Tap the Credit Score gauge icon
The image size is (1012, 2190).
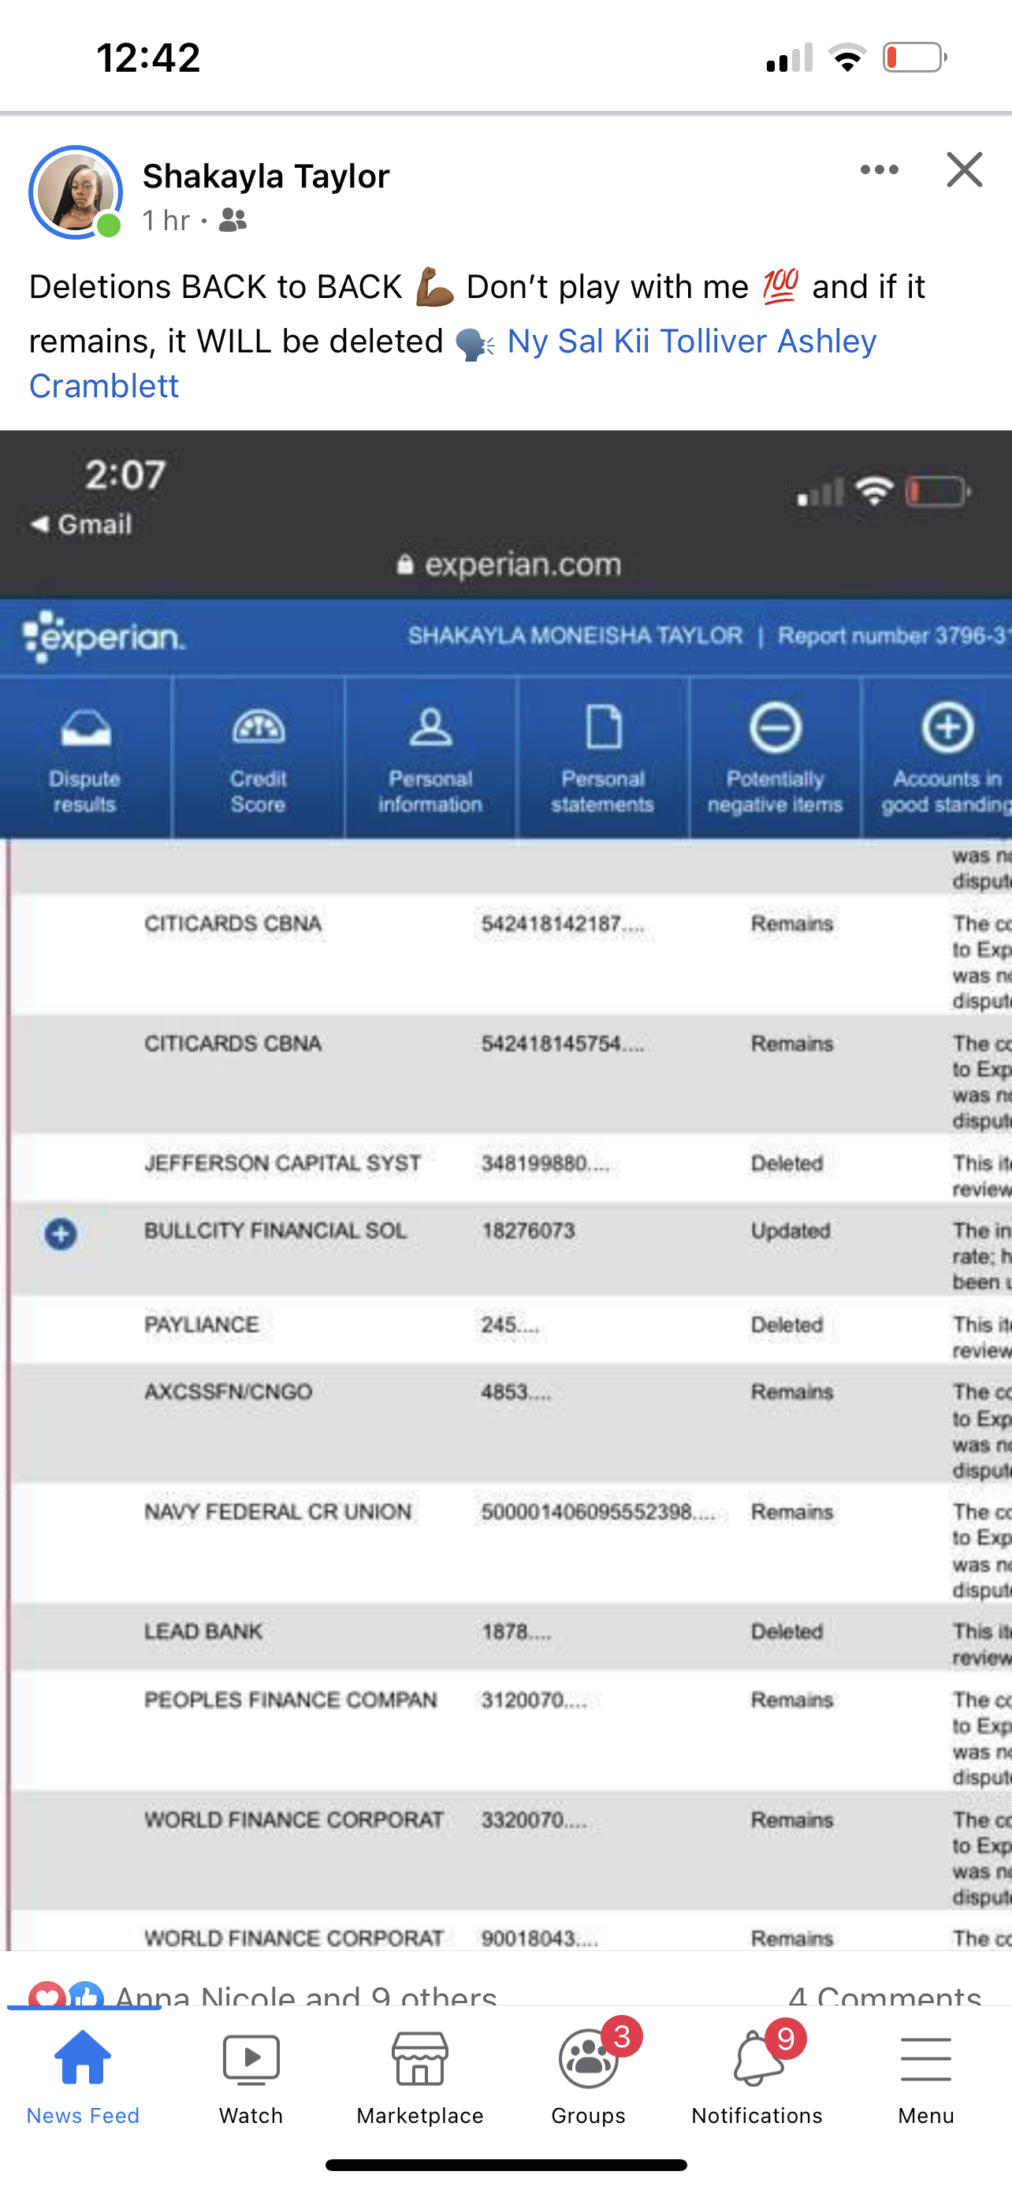click(259, 728)
